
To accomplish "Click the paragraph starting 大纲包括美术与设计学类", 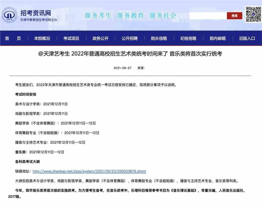I will [x=128, y=181].
